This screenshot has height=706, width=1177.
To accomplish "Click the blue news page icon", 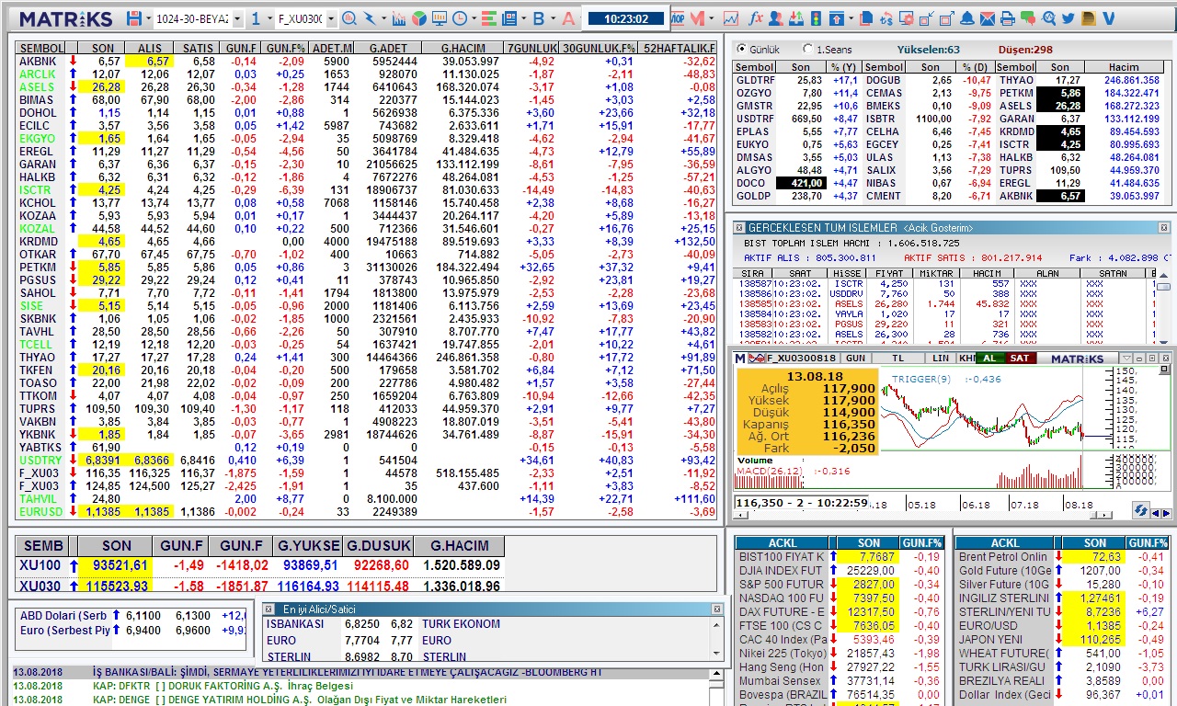I will coord(509,18).
